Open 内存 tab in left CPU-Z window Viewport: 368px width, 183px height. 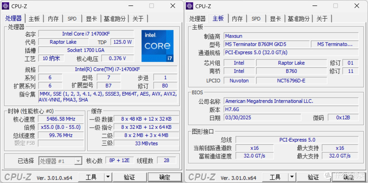tap(53, 19)
